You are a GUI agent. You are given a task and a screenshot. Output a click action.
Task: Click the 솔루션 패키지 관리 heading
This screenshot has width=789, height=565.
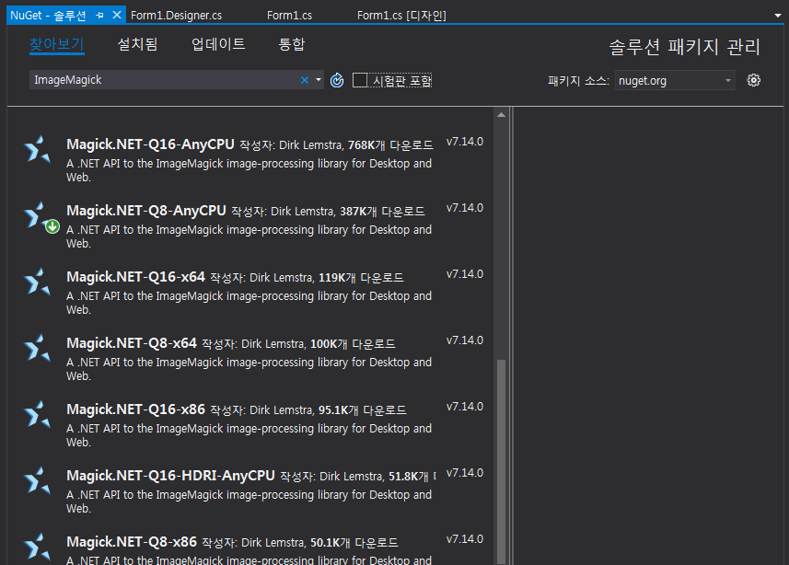(x=684, y=47)
